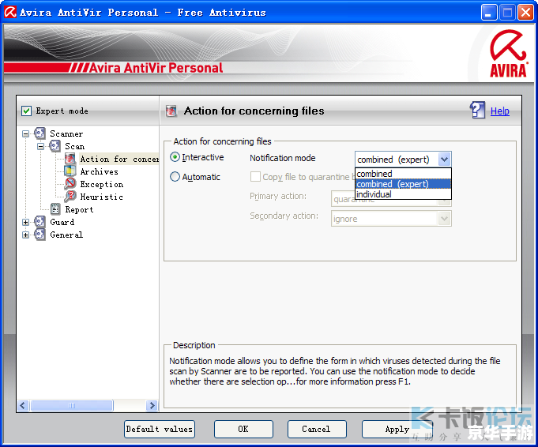
Task: Click the 'Primary action:' label
Action: tap(278, 196)
